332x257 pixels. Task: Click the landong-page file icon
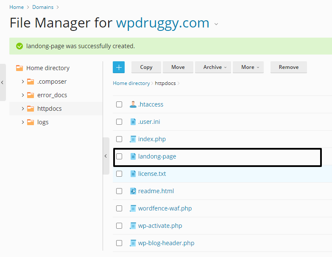tap(133, 156)
